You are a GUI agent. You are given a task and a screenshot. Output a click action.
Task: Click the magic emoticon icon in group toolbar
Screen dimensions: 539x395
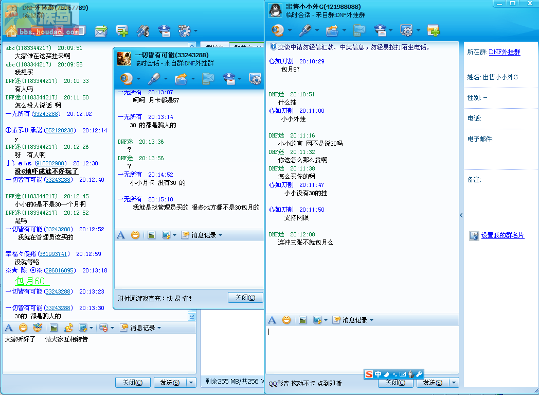pyautogui.click(x=37, y=328)
